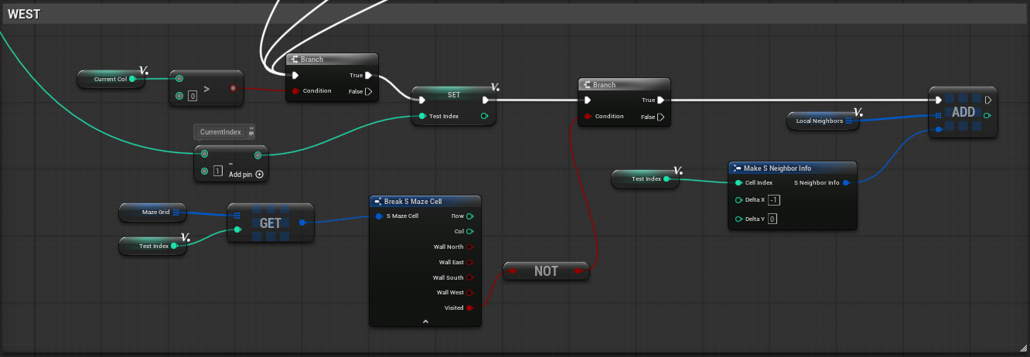The height and width of the screenshot is (357, 1030).
Task: Click the Test Index input pin on SET node
Action: tap(421, 117)
